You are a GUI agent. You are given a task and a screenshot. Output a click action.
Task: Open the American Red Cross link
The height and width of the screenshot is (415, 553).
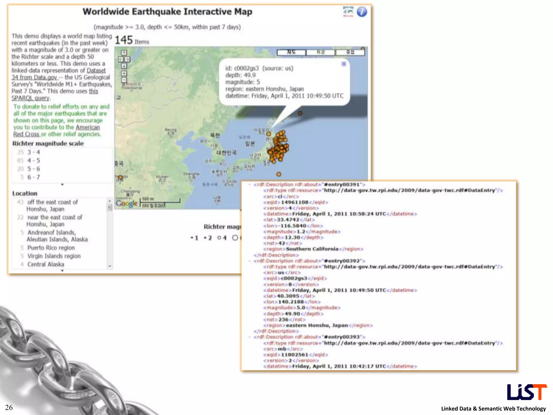pos(57,130)
